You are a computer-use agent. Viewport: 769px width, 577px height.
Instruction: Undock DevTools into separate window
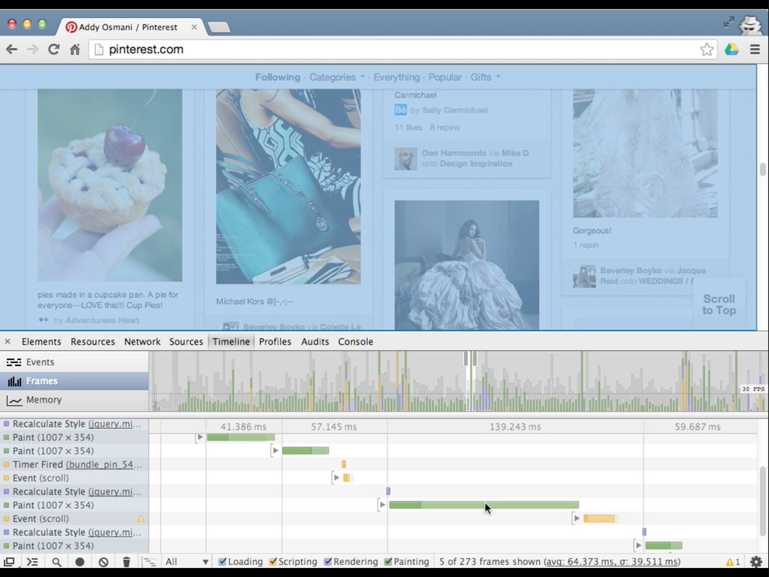point(9,562)
